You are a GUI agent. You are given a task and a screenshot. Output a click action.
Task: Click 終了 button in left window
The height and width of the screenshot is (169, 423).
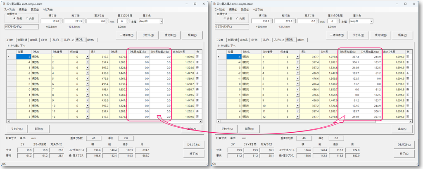194,153
